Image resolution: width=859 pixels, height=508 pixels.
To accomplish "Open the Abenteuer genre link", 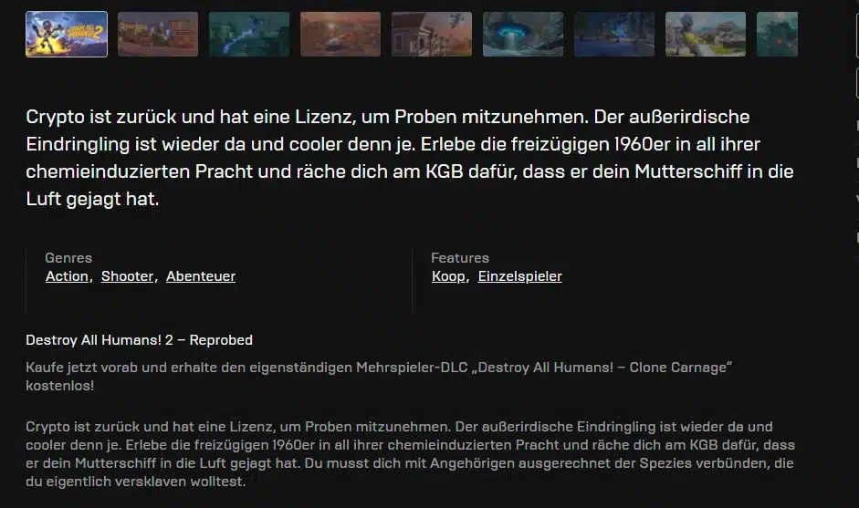I will (201, 276).
